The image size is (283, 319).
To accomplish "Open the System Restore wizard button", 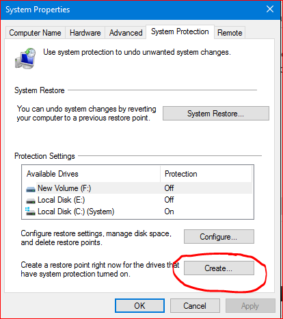I will click(216, 114).
